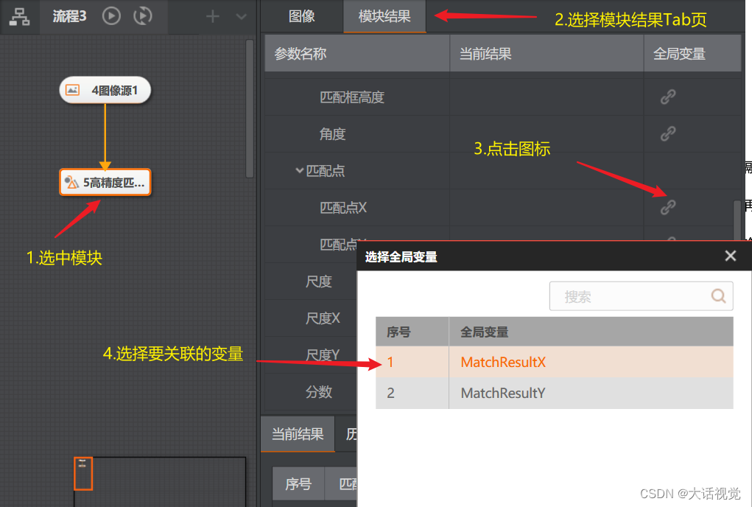Select the MatchResultY variable

click(555, 394)
